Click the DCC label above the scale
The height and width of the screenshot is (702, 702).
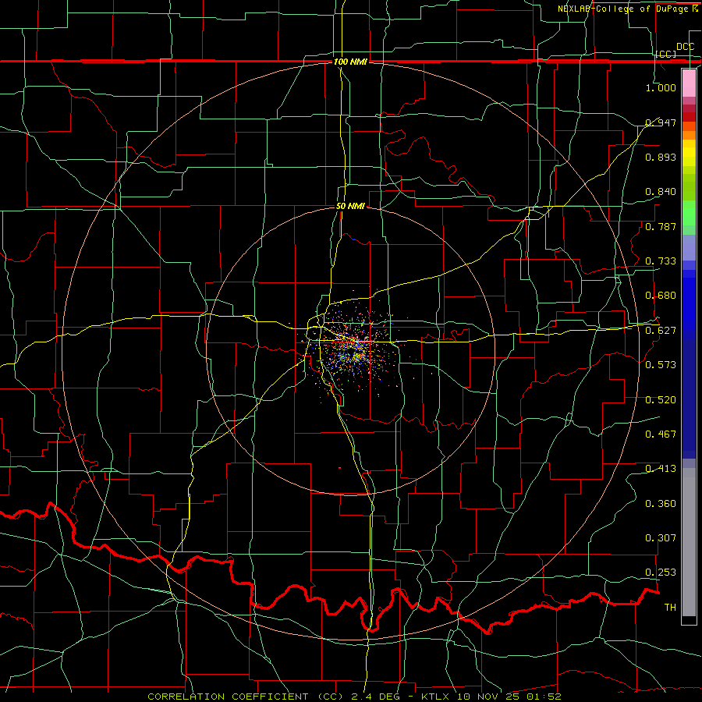tap(685, 47)
